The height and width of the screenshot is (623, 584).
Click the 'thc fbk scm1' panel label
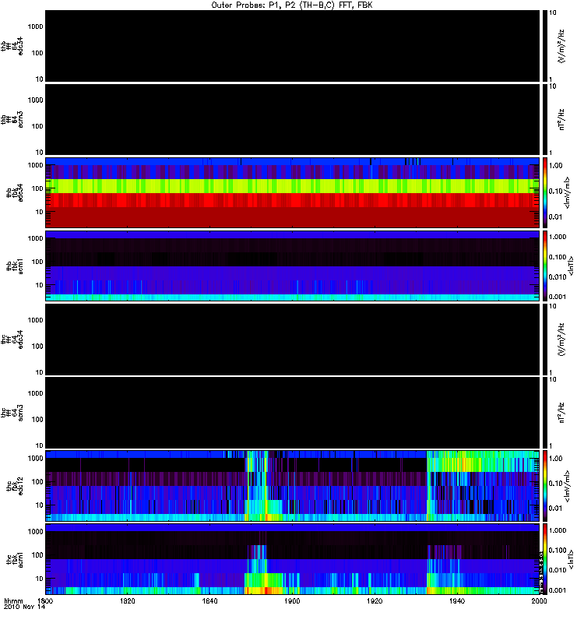tap(15, 559)
